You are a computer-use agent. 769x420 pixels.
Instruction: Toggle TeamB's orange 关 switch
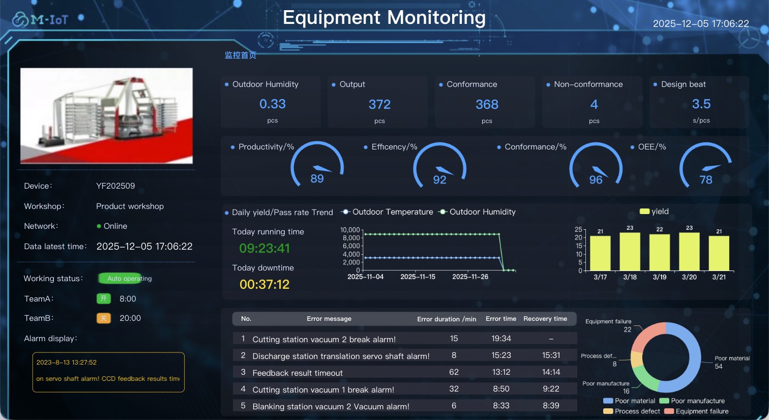(103, 318)
